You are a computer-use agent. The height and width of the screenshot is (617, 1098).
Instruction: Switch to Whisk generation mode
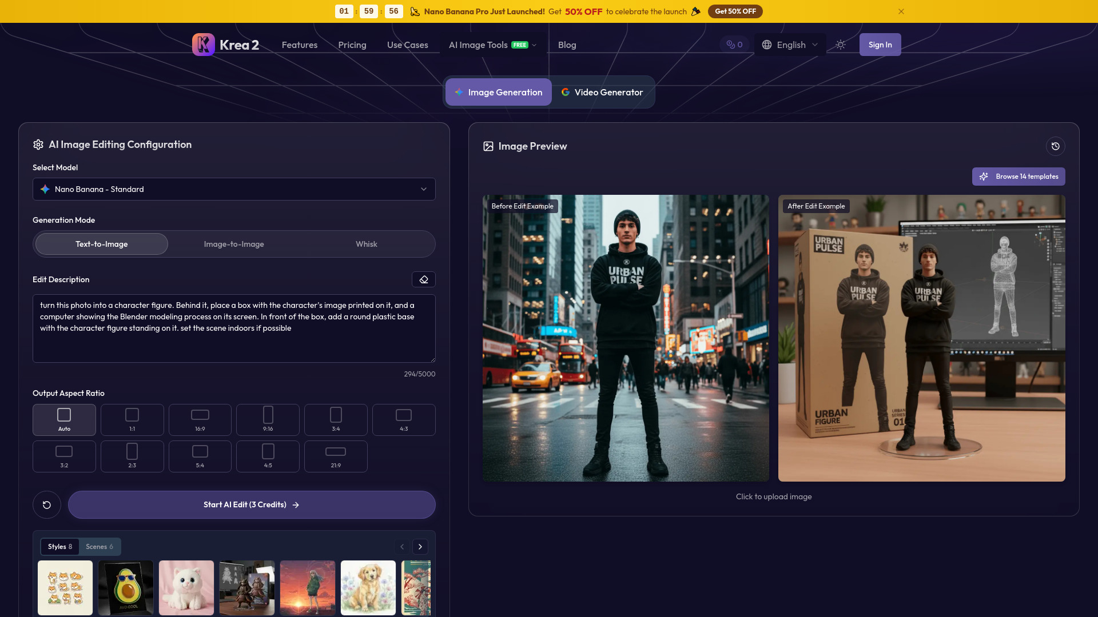pyautogui.click(x=367, y=244)
